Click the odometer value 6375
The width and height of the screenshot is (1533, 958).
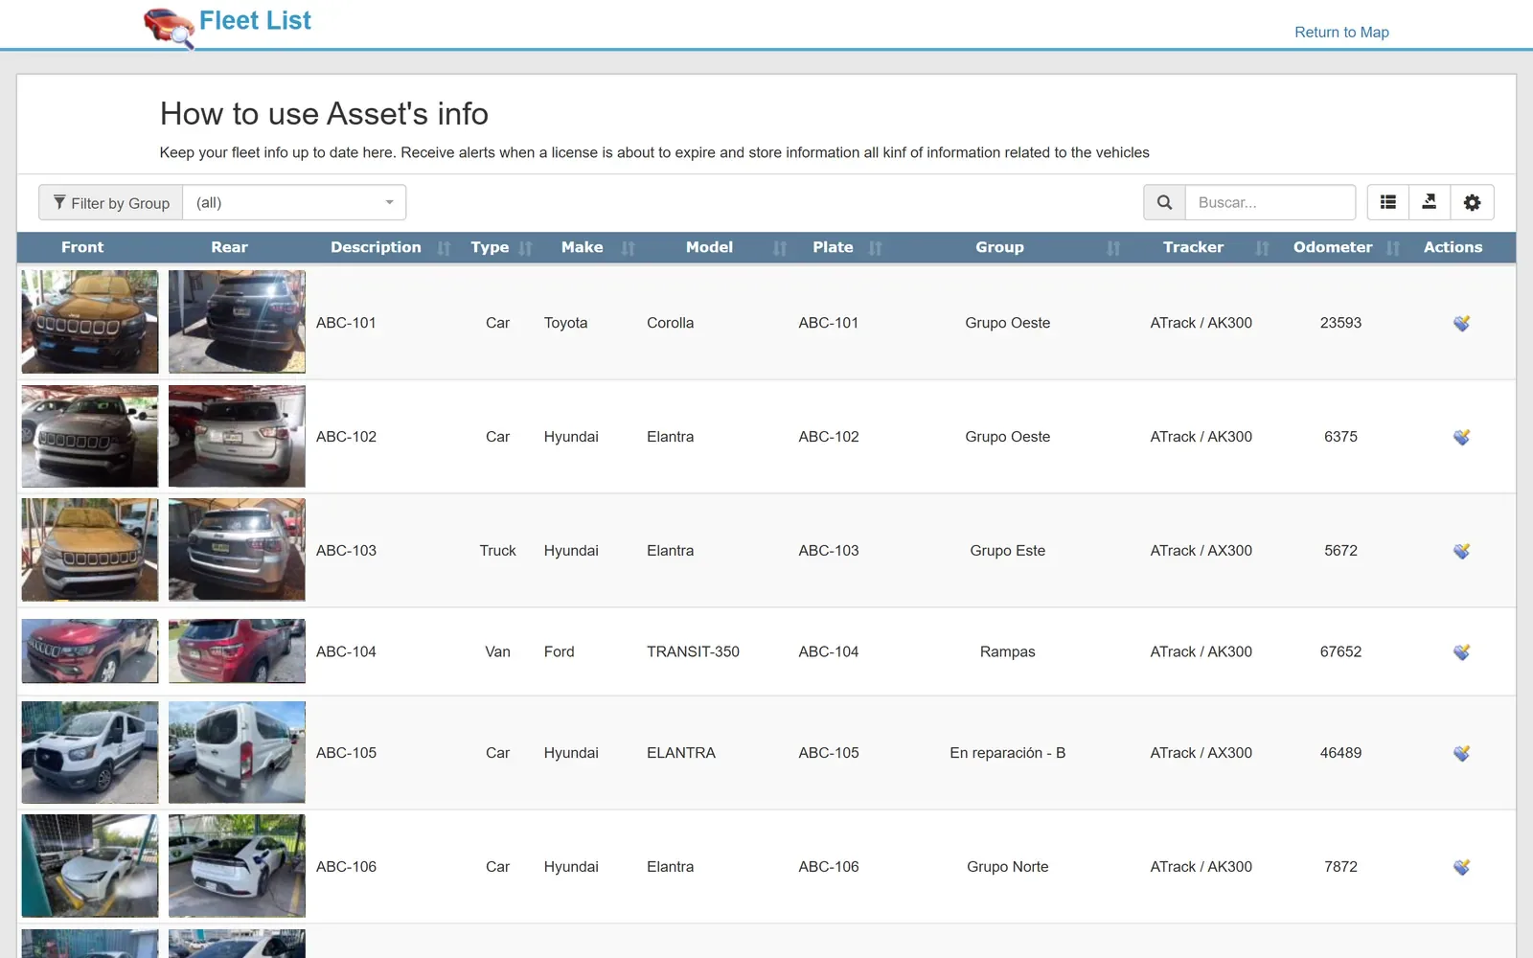pyautogui.click(x=1340, y=437)
